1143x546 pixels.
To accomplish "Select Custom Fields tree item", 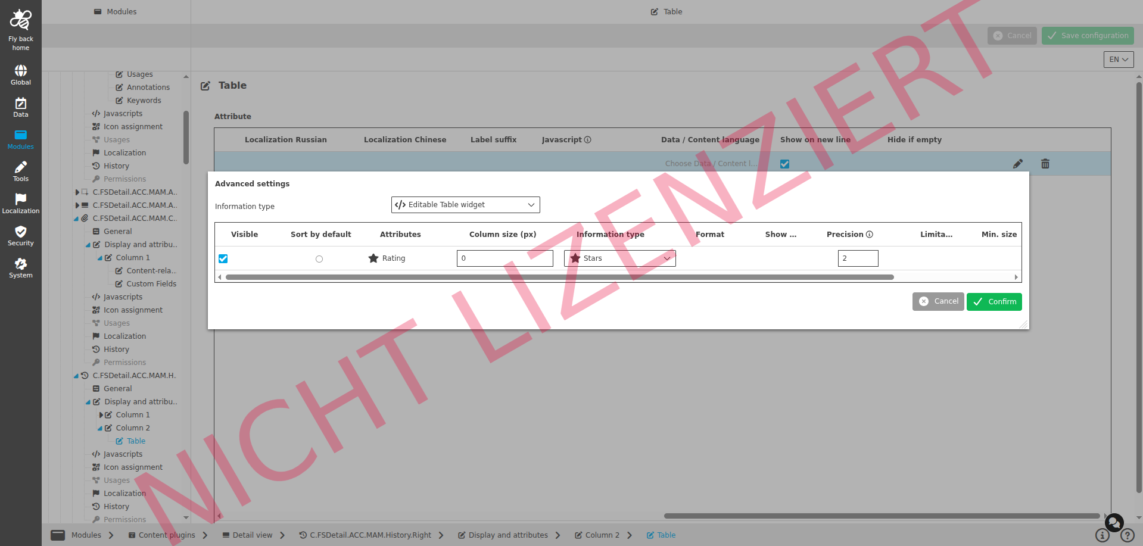I will point(151,284).
